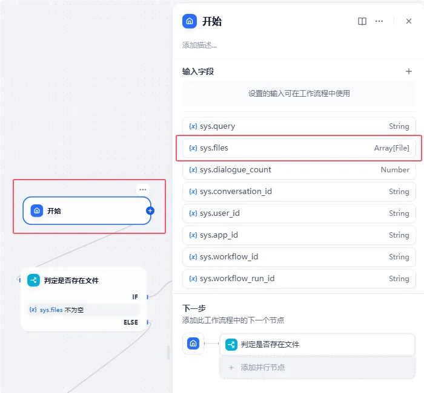
Task: Click the book help icon in panel header
Action: coord(362,21)
